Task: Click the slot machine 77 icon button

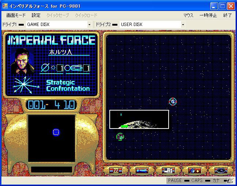Action: (116, 171)
